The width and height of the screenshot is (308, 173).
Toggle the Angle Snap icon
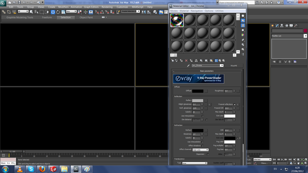(x=102, y=12)
